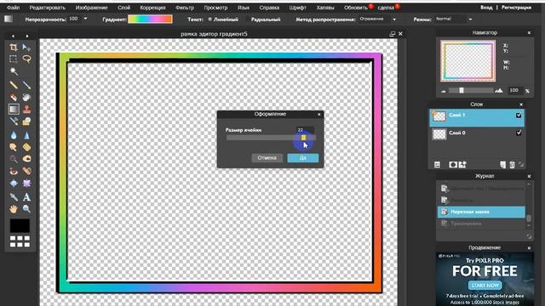Close the Оформление dialog

(x=319, y=114)
